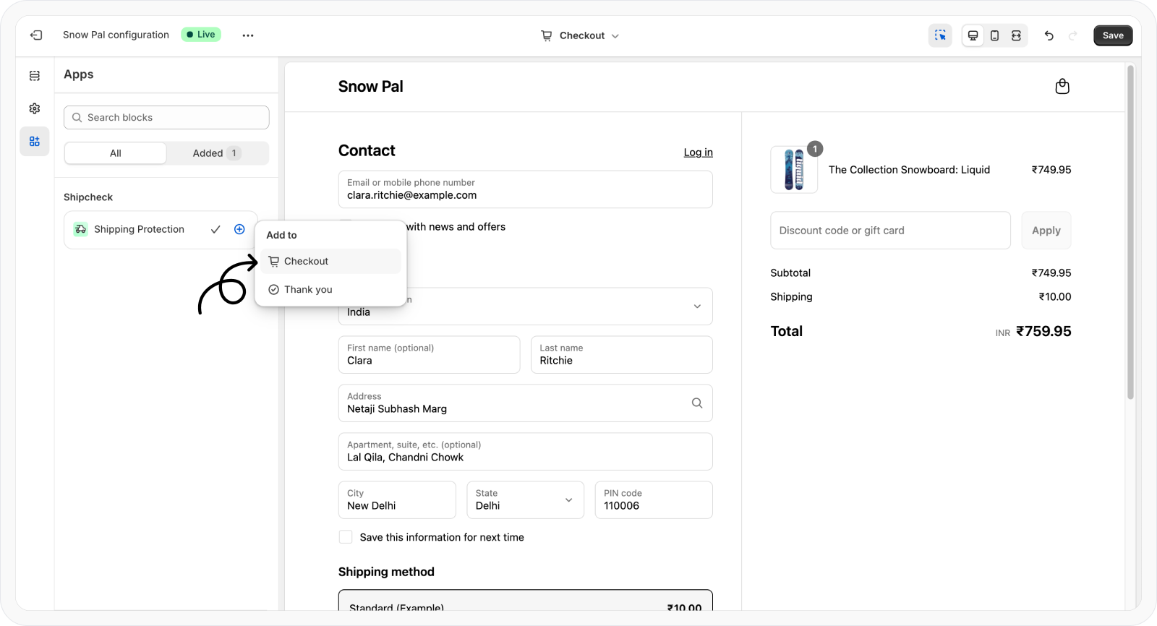Choose Thank you in Add to menu

coord(331,289)
